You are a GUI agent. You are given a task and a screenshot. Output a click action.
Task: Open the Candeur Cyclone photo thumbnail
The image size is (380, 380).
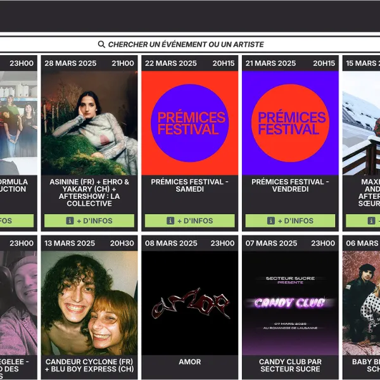(89, 303)
